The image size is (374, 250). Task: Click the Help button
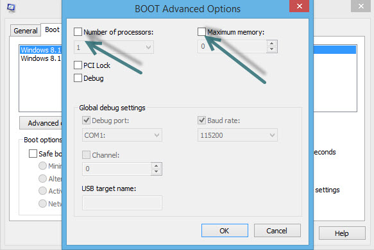tap(342, 233)
